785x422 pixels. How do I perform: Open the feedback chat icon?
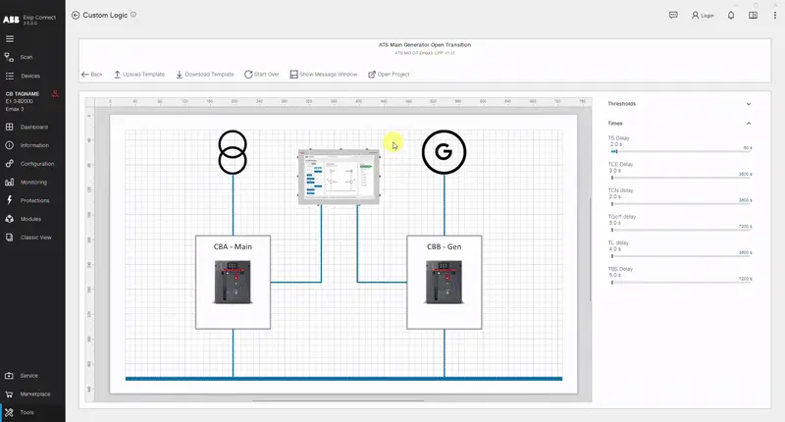(x=673, y=16)
